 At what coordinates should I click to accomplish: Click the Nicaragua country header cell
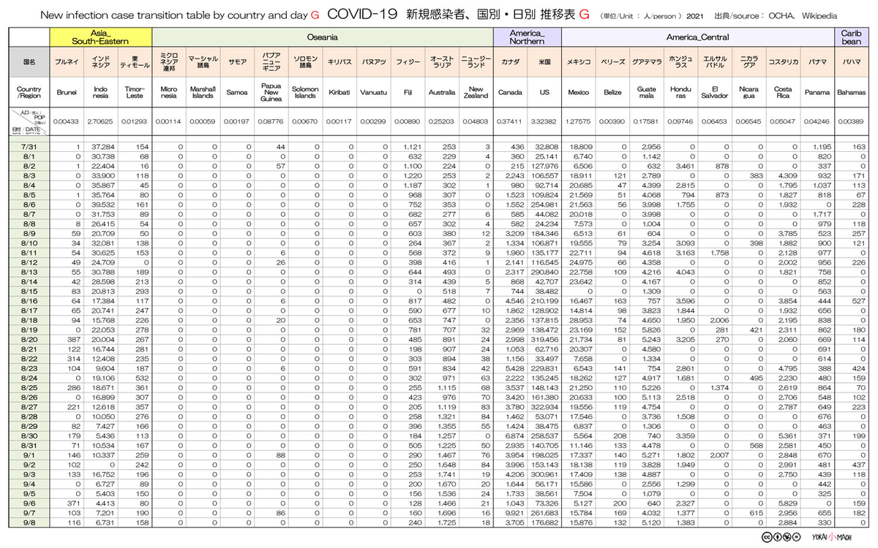pyautogui.click(x=748, y=93)
